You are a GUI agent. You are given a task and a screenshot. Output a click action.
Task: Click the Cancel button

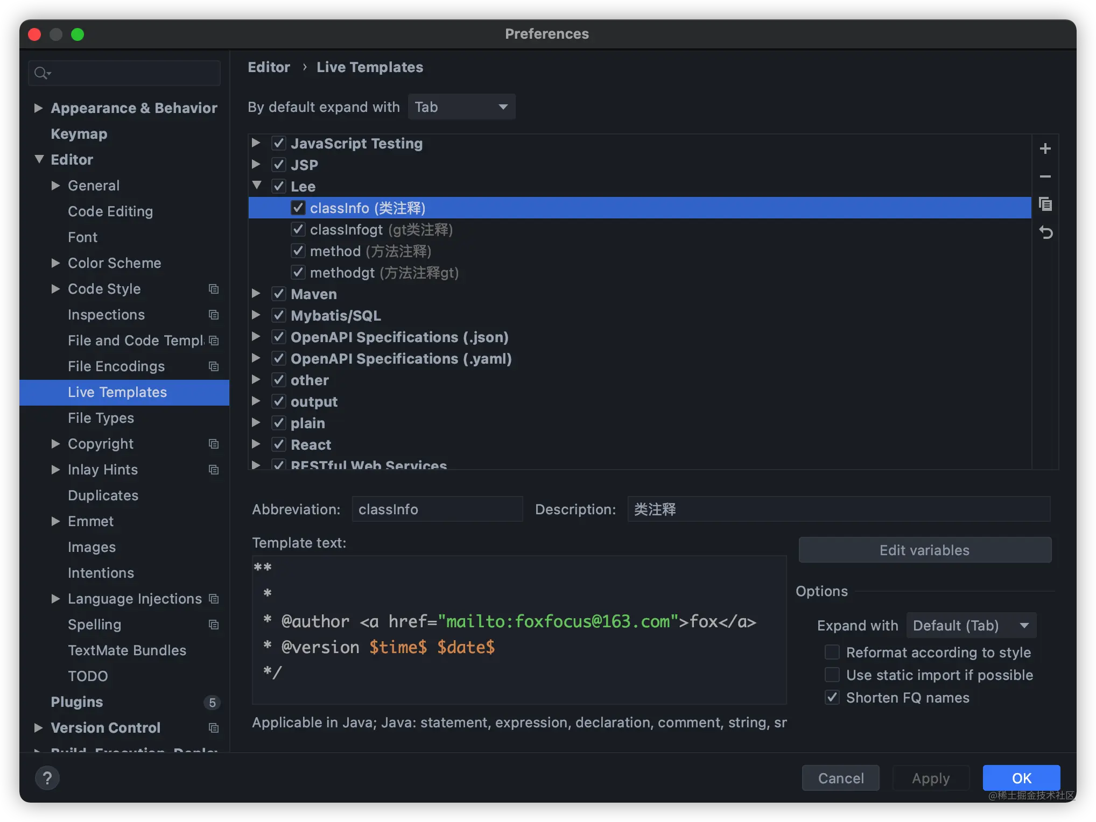click(840, 778)
